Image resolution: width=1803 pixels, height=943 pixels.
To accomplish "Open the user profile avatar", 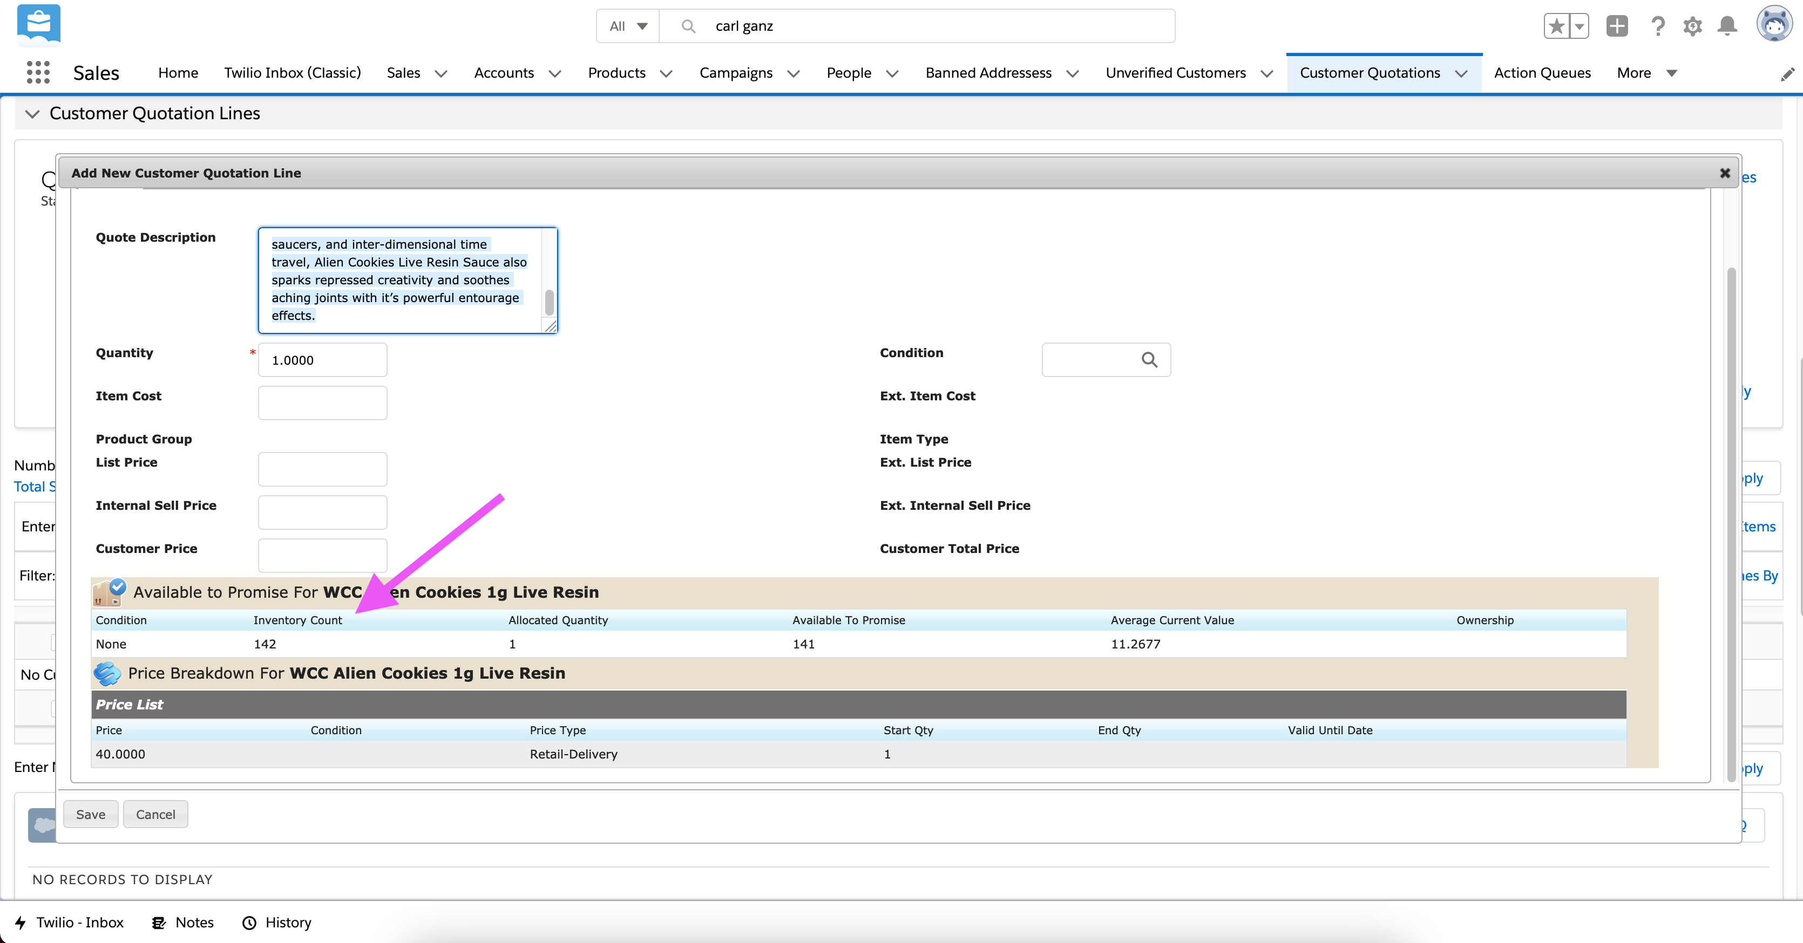I will pos(1774,24).
